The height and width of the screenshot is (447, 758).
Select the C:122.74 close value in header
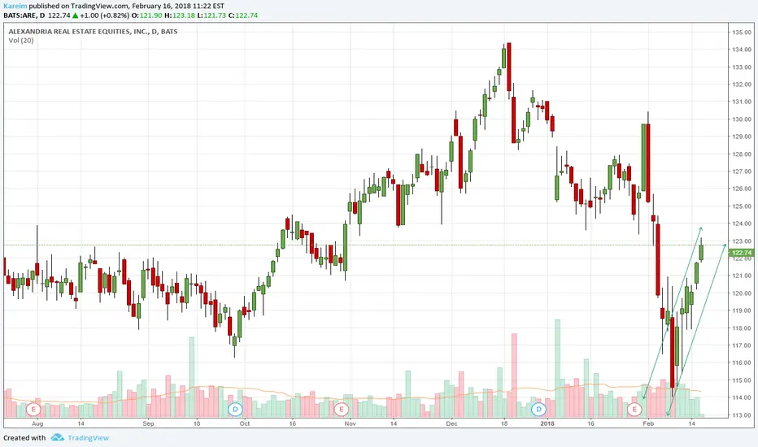coord(243,15)
